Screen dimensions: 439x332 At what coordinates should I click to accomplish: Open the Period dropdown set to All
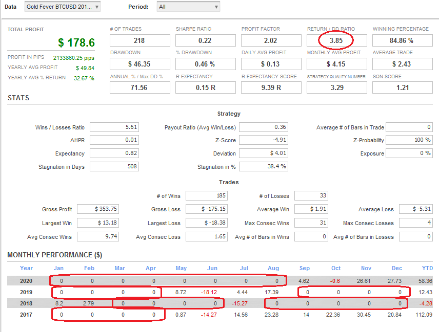pos(188,7)
